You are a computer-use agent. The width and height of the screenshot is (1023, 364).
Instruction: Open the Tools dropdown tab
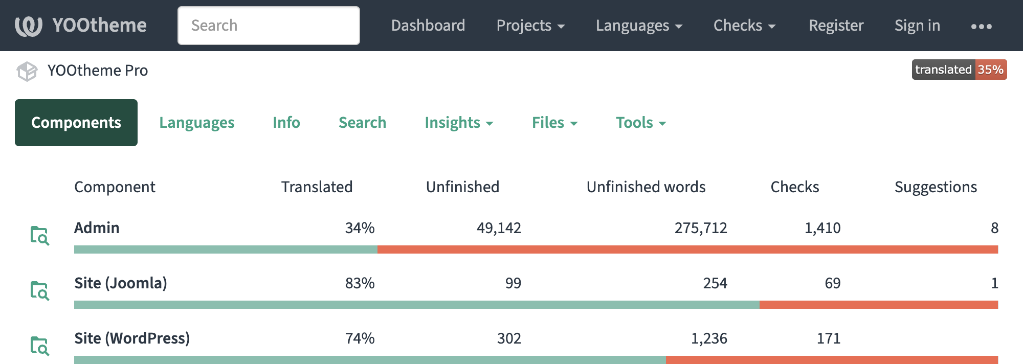coord(641,123)
